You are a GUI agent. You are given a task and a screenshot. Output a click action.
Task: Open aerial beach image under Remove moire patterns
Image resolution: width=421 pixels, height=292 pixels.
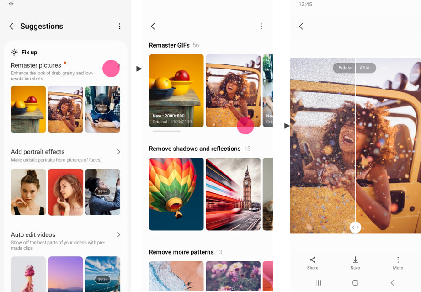176,276
